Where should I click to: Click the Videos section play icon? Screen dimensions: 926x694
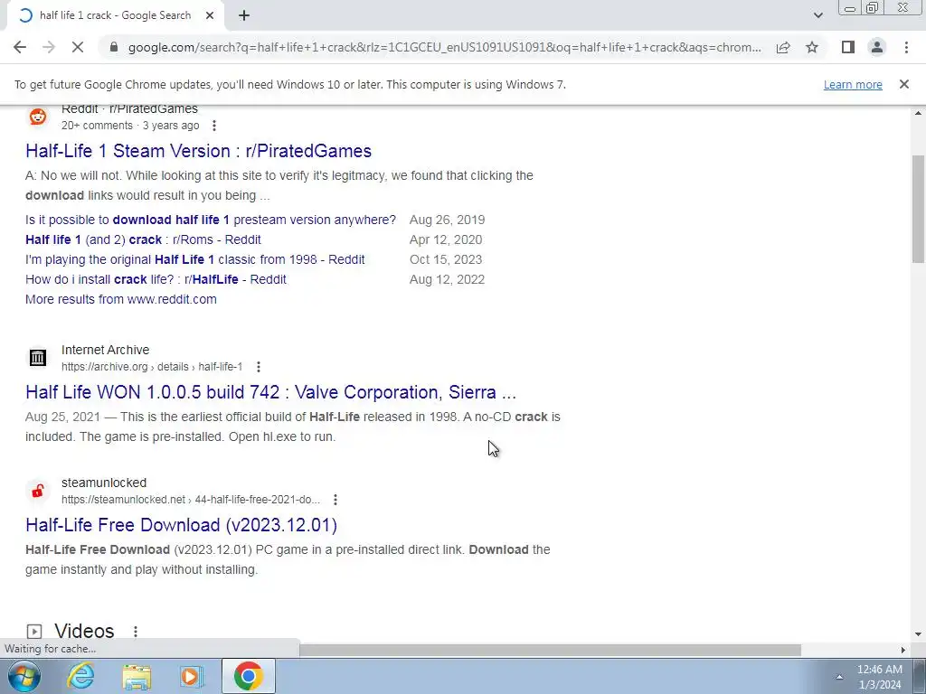(x=35, y=632)
